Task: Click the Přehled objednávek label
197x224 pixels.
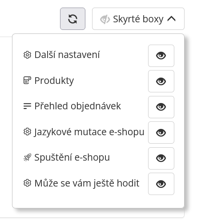Action: 78,106
